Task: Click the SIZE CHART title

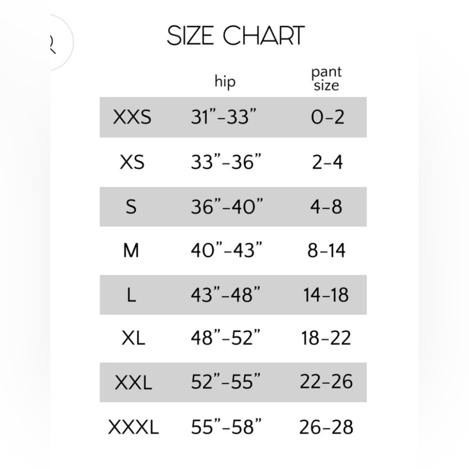Action: (x=235, y=36)
